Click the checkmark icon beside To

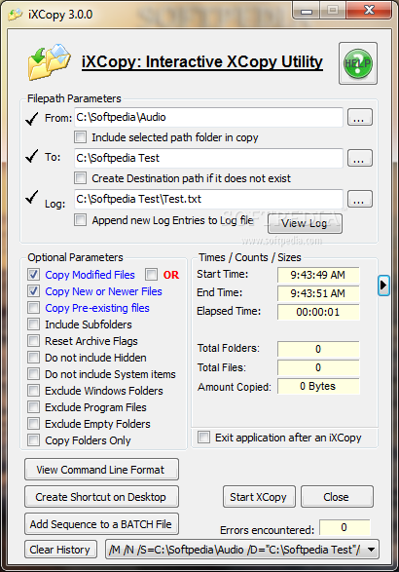32,156
